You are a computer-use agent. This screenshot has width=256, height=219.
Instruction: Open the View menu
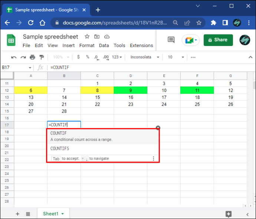pos(53,45)
